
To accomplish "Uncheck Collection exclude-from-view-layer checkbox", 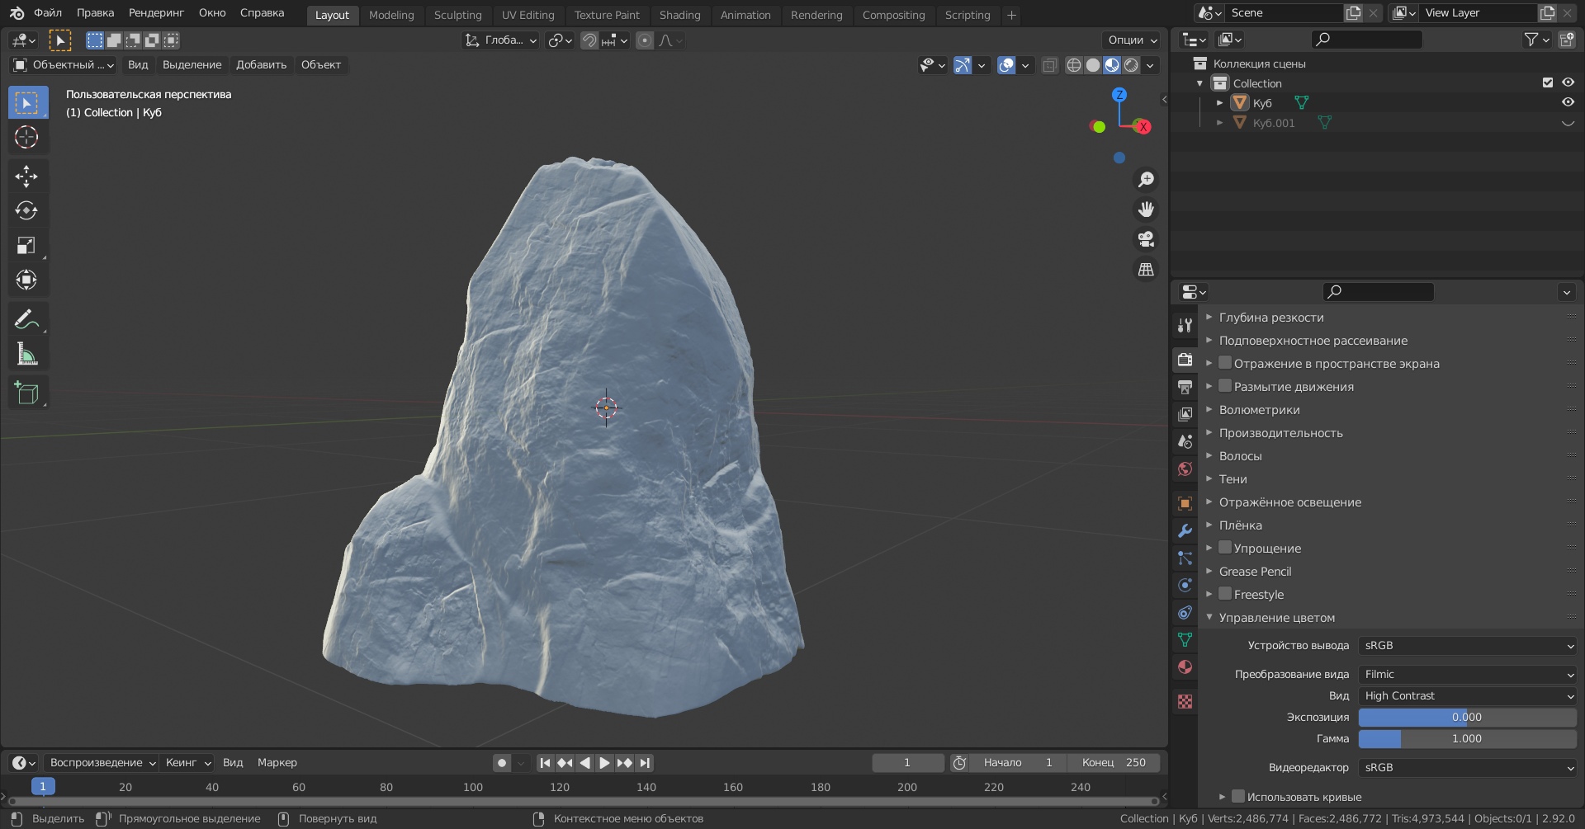I will pos(1548,82).
